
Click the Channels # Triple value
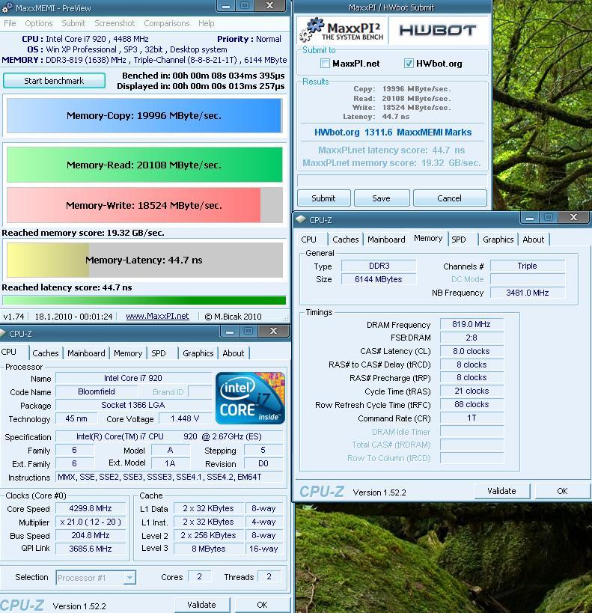click(x=528, y=266)
